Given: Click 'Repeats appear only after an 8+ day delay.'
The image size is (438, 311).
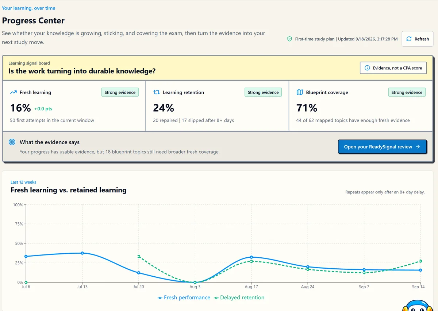Looking at the screenshot, I should pos(385,192).
